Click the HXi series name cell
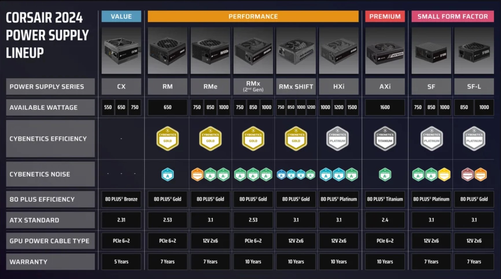Image resolution: width=501 pixels, height=279 pixels. 339,87
